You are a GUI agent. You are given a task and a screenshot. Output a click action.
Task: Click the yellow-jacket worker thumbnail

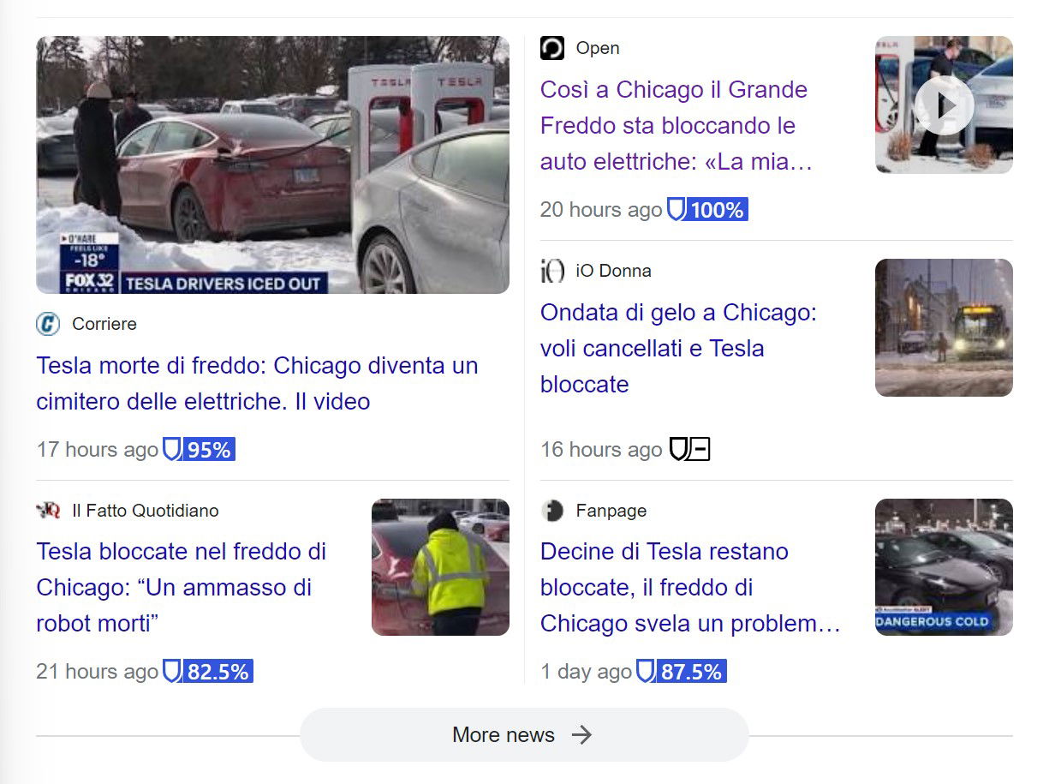(440, 567)
